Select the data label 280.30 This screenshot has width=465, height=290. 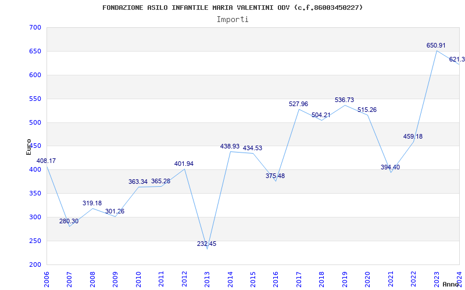pyautogui.click(x=69, y=221)
